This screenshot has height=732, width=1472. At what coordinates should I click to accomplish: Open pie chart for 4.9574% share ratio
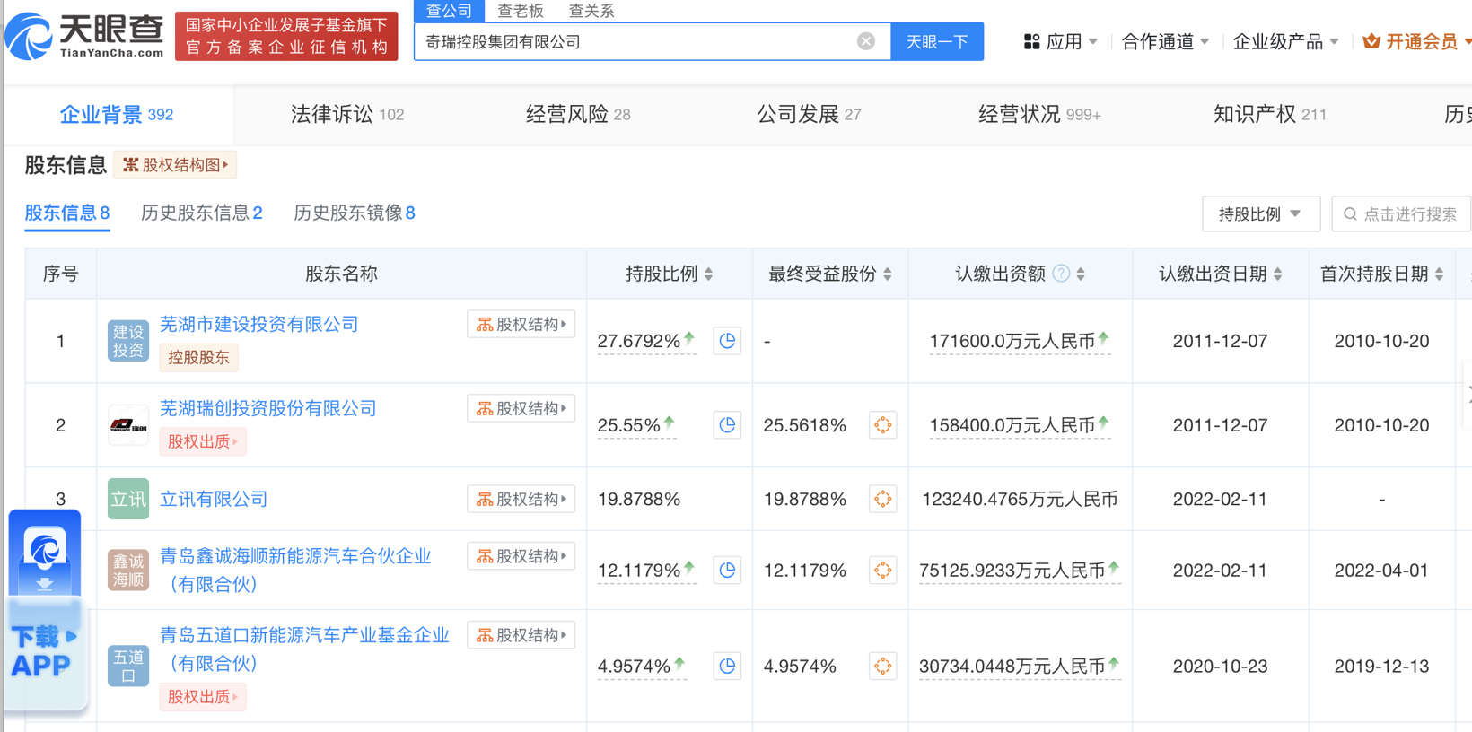pyautogui.click(x=727, y=666)
